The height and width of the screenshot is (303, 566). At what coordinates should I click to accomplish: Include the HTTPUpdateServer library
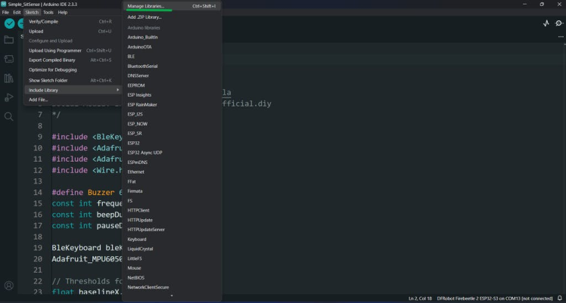172,230
